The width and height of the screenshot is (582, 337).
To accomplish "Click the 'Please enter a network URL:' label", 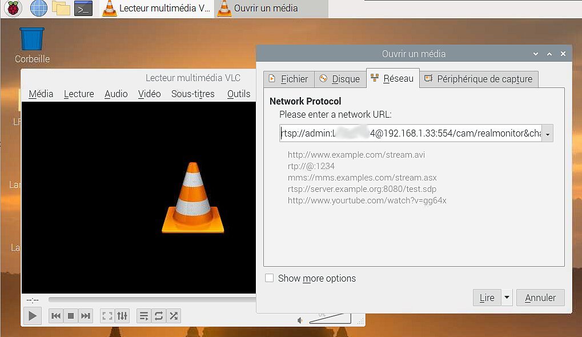I will [335, 114].
